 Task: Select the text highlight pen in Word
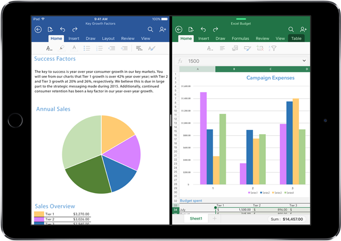[x=62, y=48]
